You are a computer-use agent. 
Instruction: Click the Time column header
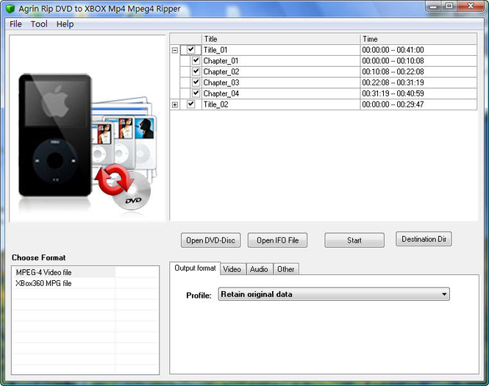click(x=418, y=39)
